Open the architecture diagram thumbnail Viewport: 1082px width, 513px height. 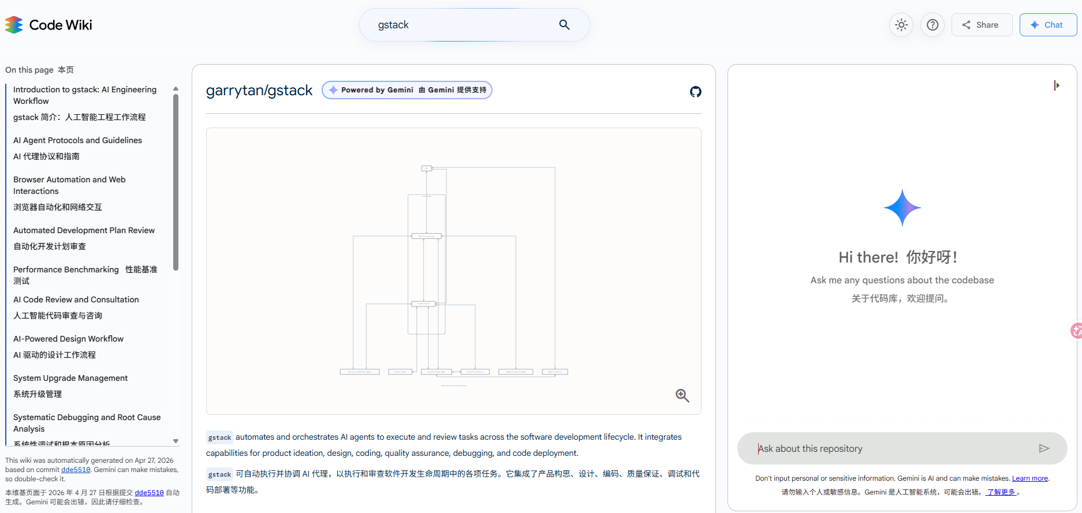[454, 271]
